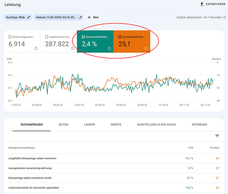Click the 2,4 % average CTR value

tap(89, 44)
